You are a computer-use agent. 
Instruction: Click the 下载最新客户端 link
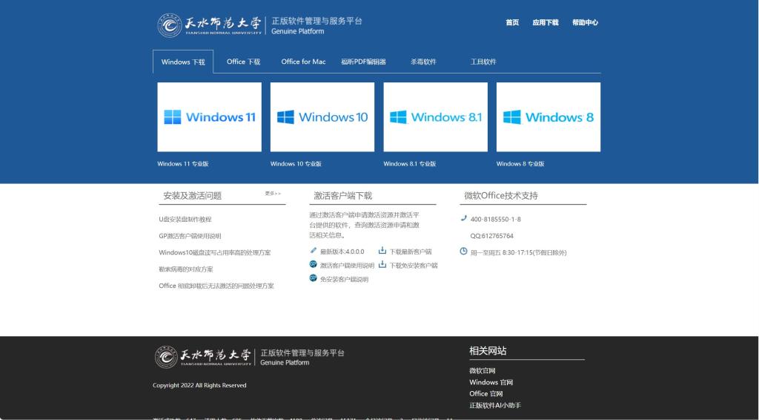(411, 252)
